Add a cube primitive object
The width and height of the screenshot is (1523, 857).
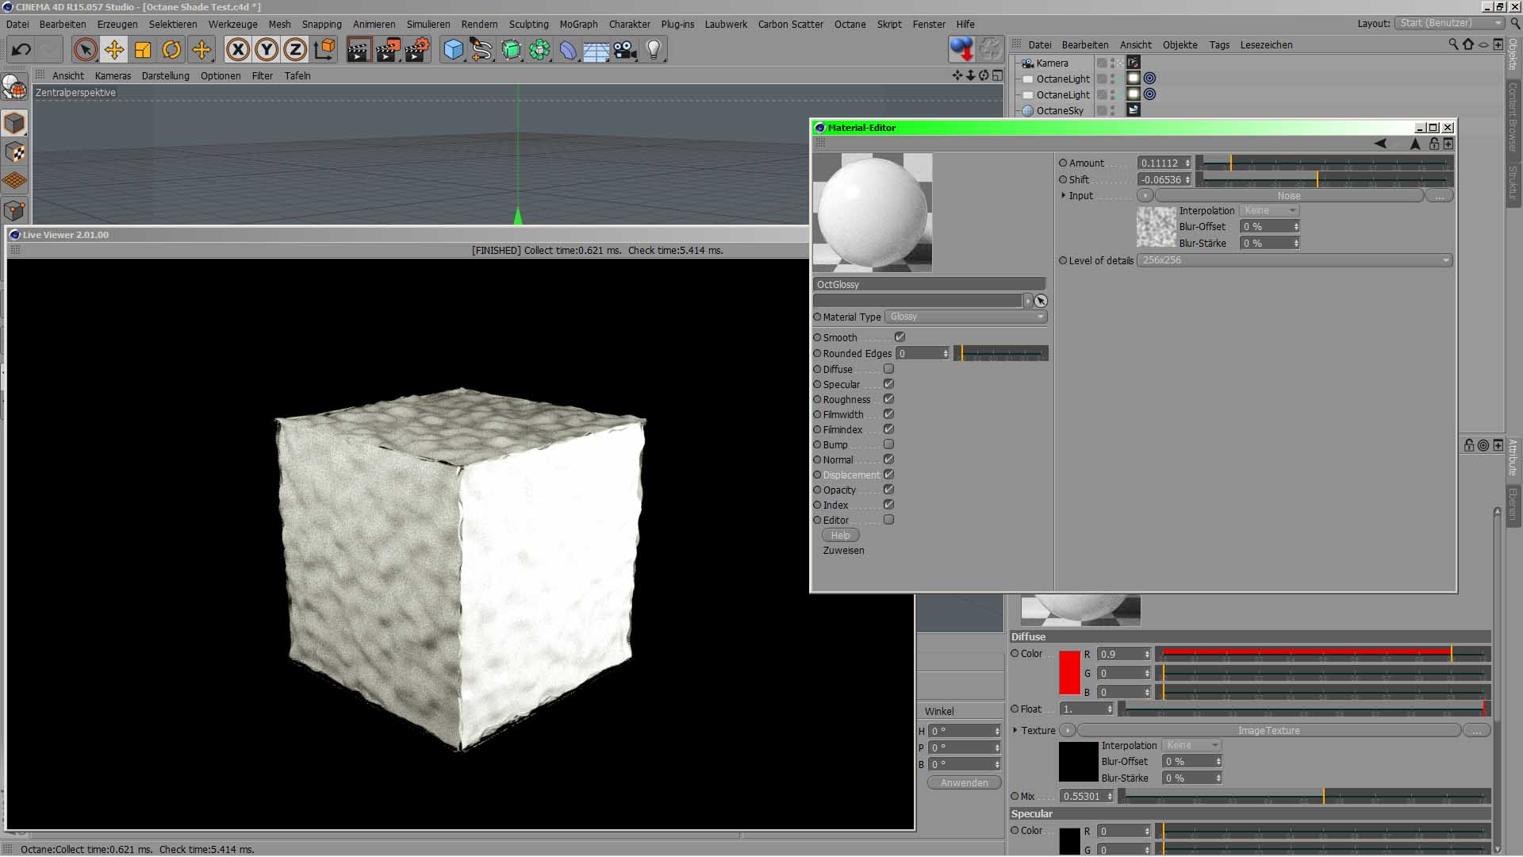(x=453, y=50)
